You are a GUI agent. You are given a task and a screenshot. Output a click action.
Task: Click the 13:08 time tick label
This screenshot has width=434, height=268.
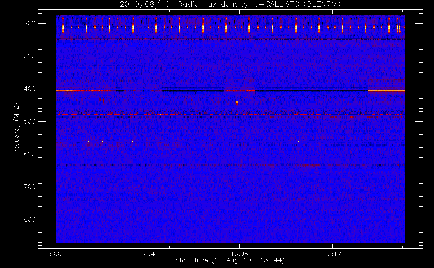pos(239,254)
